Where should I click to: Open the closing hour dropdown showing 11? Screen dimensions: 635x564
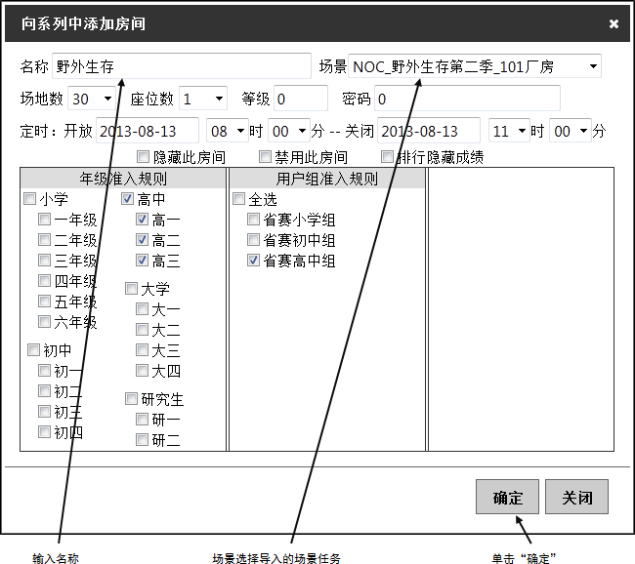[x=509, y=131]
